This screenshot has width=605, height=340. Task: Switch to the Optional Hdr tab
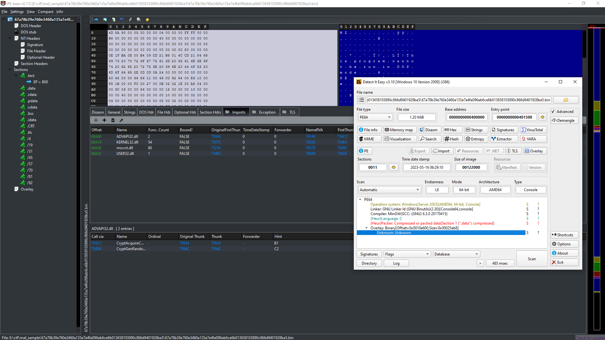[185, 112]
